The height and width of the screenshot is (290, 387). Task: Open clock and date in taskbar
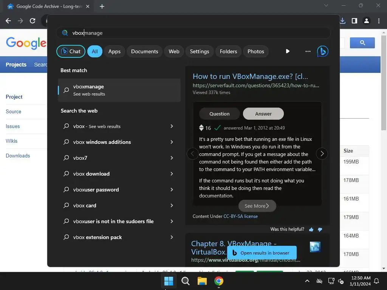coord(360,281)
